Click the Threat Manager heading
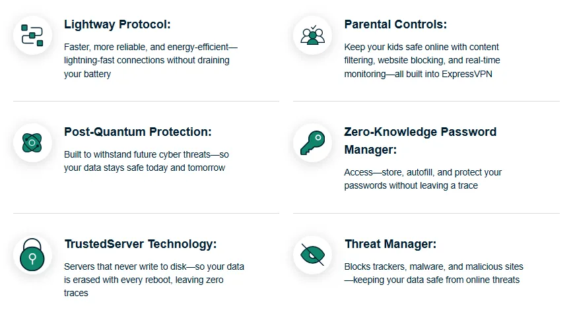This screenshot has width=573, height=310. 390,244
